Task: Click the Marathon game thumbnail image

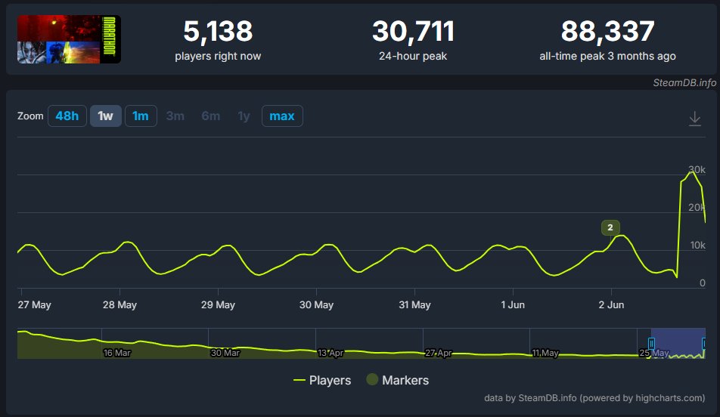Action: (69, 39)
